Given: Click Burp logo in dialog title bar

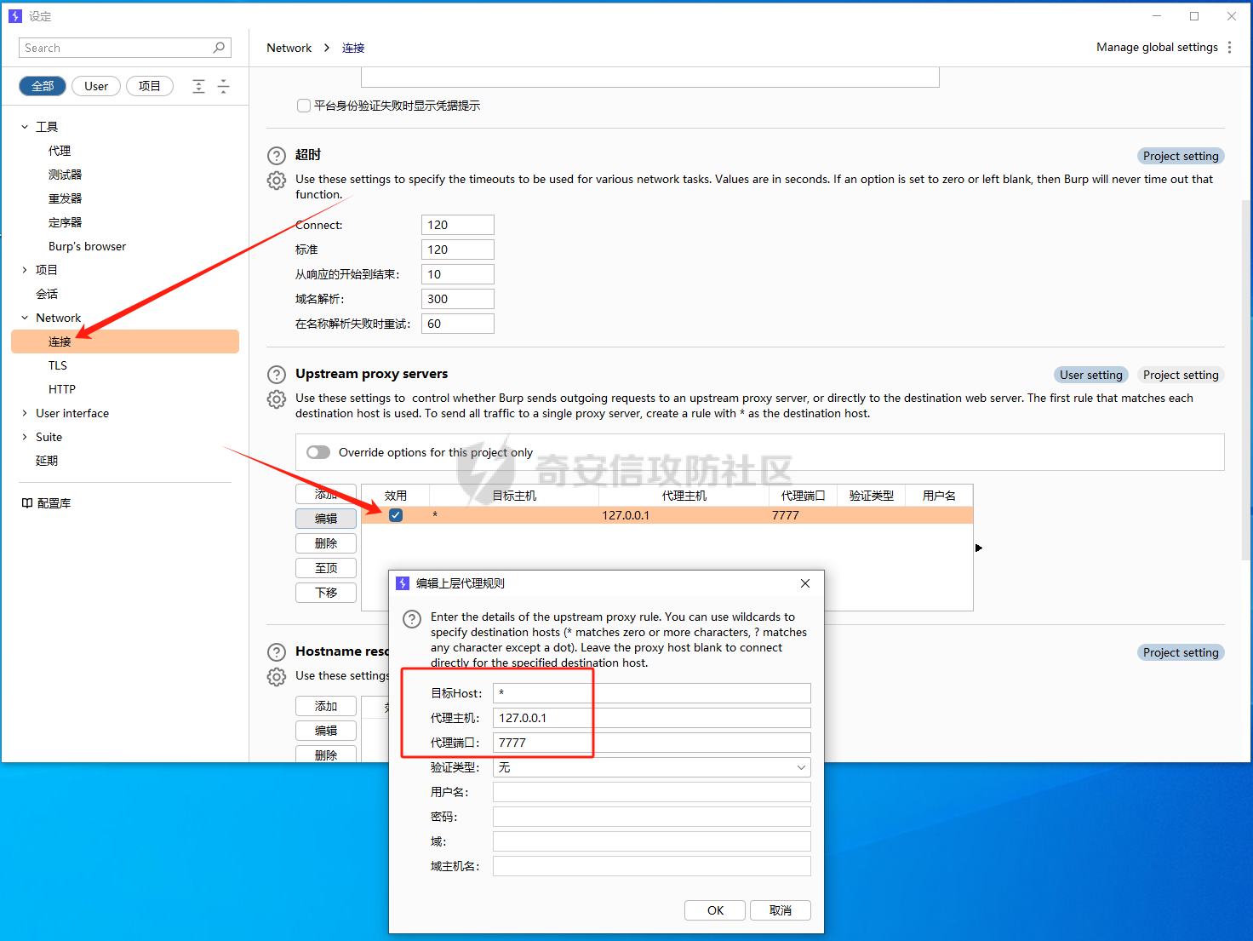Looking at the screenshot, I should tap(403, 583).
